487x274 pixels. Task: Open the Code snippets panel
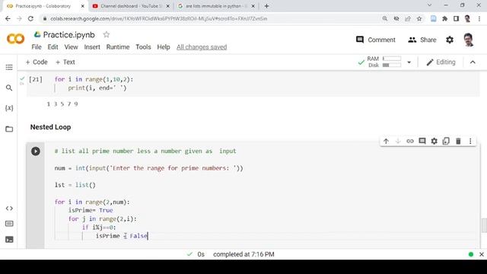pyautogui.click(x=9, y=209)
